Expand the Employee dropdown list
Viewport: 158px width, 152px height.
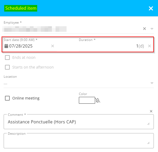[152, 29]
